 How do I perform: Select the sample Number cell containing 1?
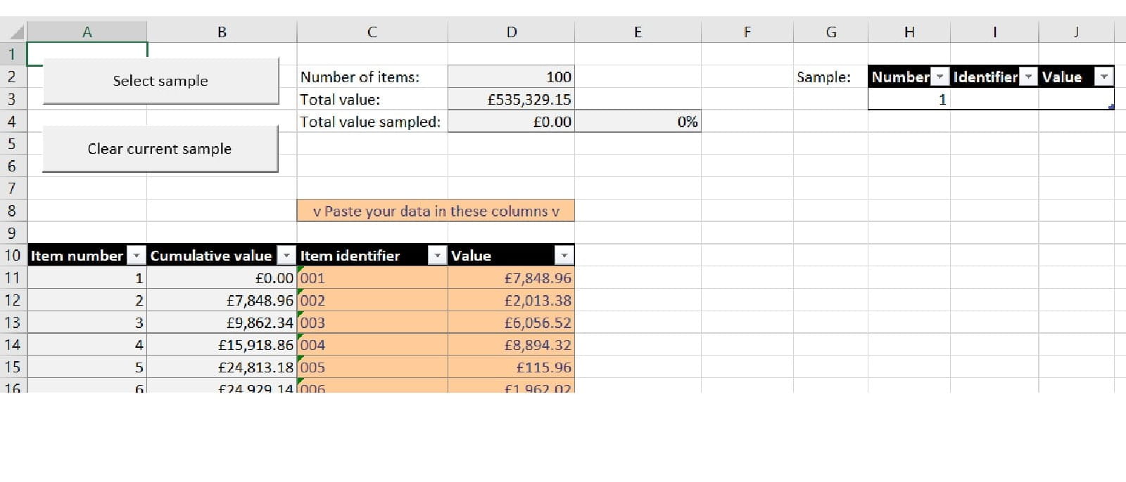[x=909, y=100]
